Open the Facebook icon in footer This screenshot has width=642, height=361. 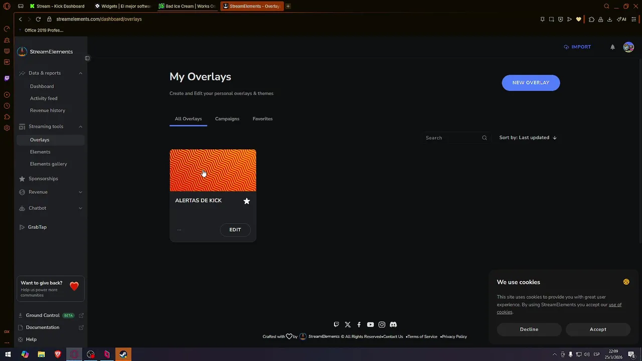[x=359, y=324]
